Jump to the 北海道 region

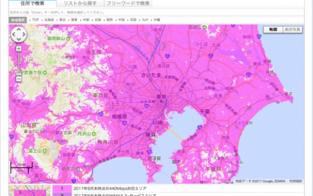pyautogui.click(x=49, y=20)
